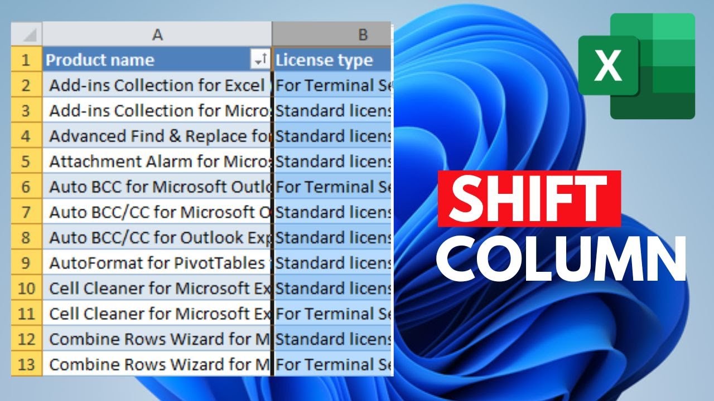
Task: Select Combine Rows Wizard cell in row 13
Action: (x=157, y=364)
